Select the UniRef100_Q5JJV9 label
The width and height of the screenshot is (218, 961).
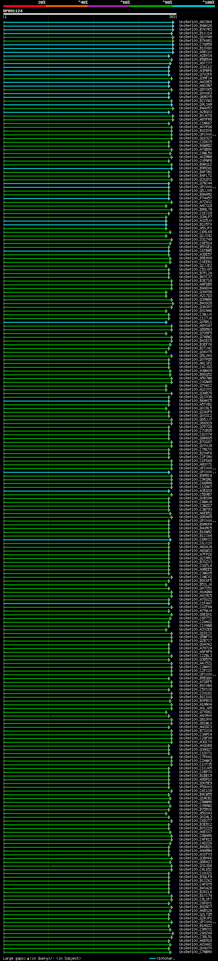pos(196,191)
